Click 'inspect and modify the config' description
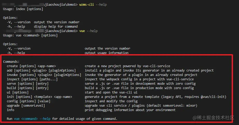239x125 pixels. coord(111,101)
